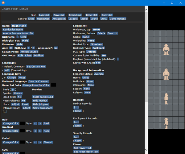Click Load slot button
The image size is (185, 154).
pyautogui.click(x=44, y=15)
